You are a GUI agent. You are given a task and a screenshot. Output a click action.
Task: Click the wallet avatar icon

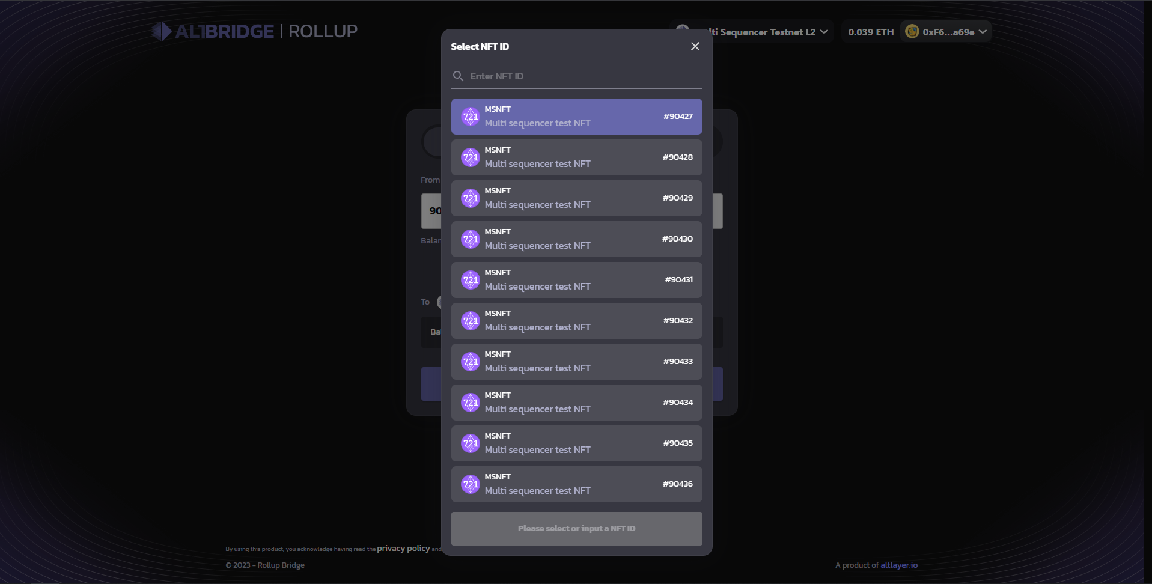[x=912, y=32]
